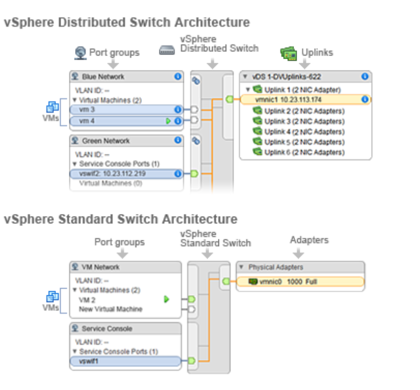This screenshot has width=420, height=390.
Task: Click the green adapter port beside vmnic0
Action: (x=226, y=281)
